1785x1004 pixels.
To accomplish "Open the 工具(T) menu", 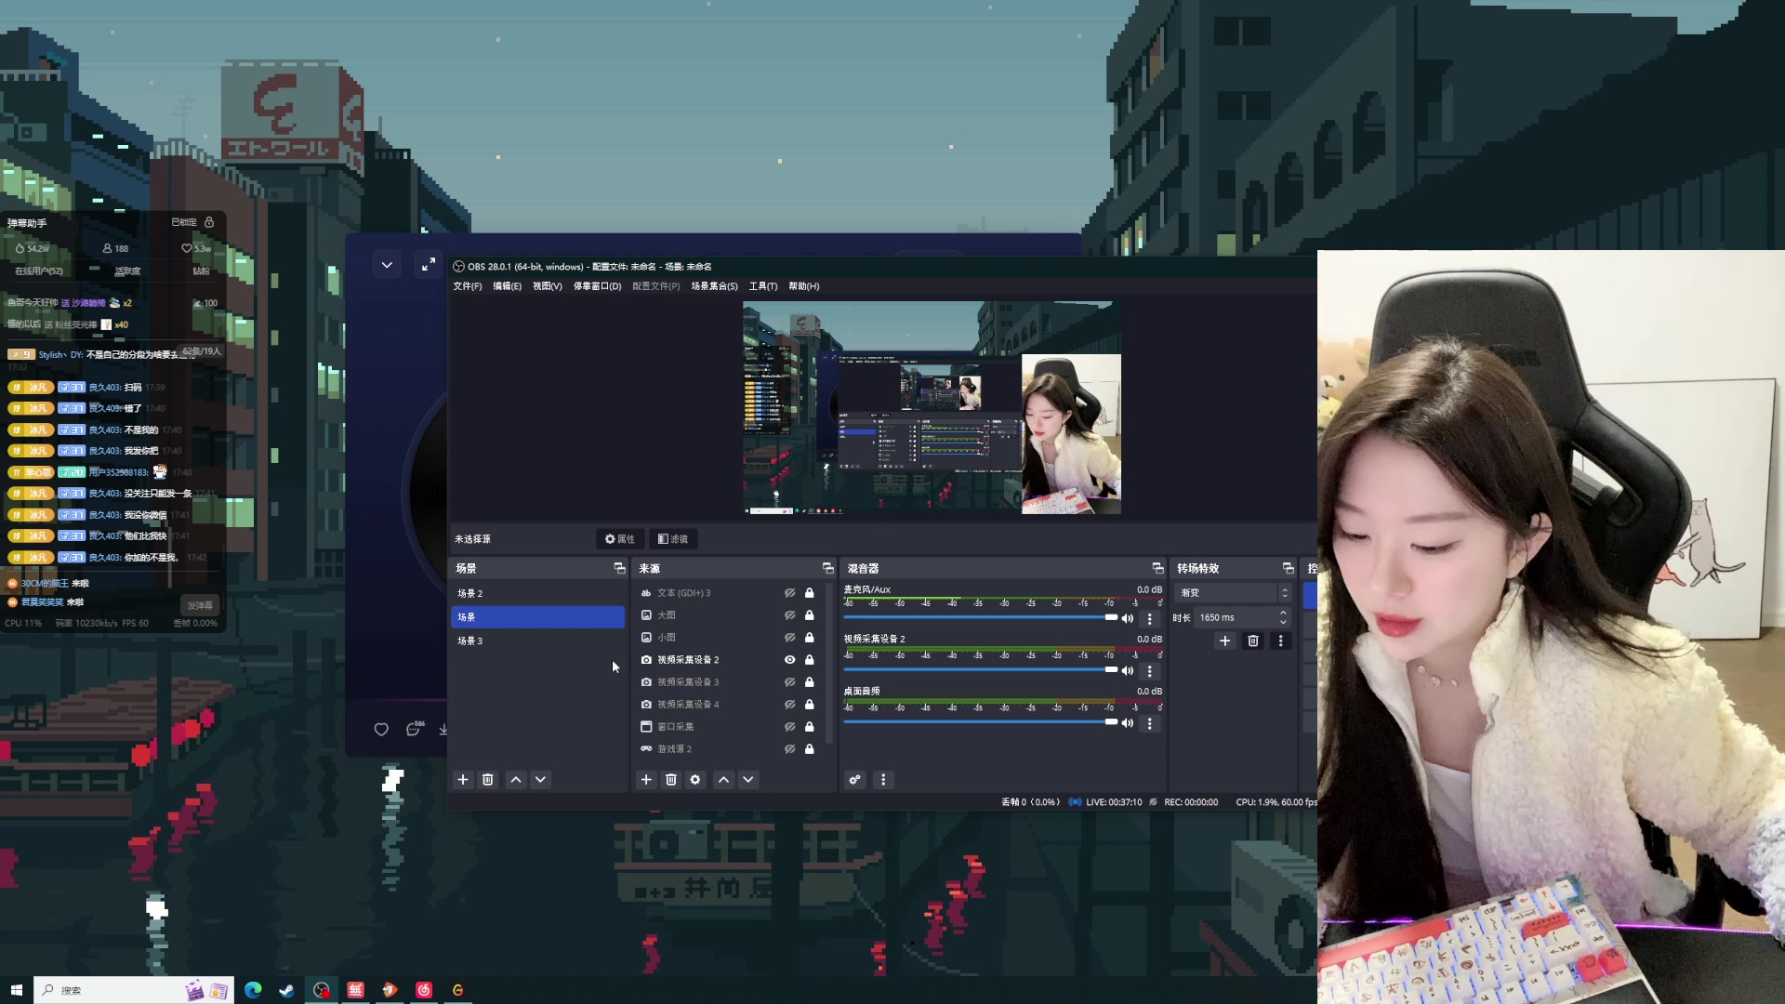I will (763, 286).
